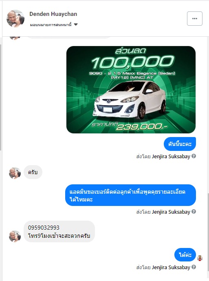Open the three-dot conversation options menu
This screenshot has height=281, width=209.
[195, 18]
